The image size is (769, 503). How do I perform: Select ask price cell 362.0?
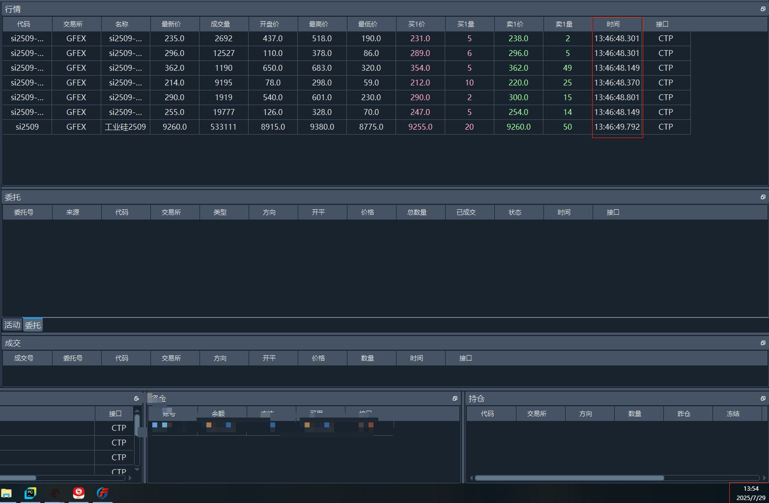[x=518, y=68]
